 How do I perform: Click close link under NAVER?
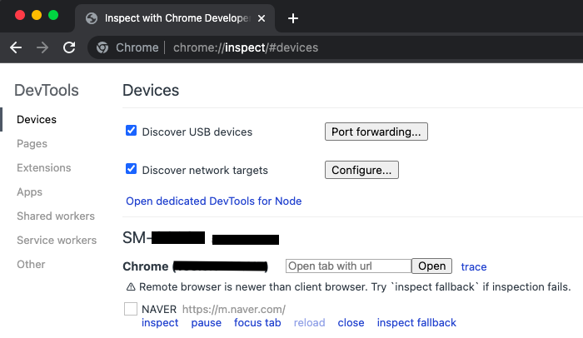pos(351,323)
